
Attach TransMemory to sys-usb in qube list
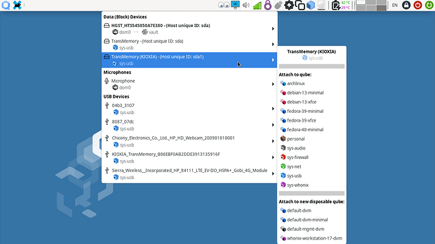pos(311,176)
